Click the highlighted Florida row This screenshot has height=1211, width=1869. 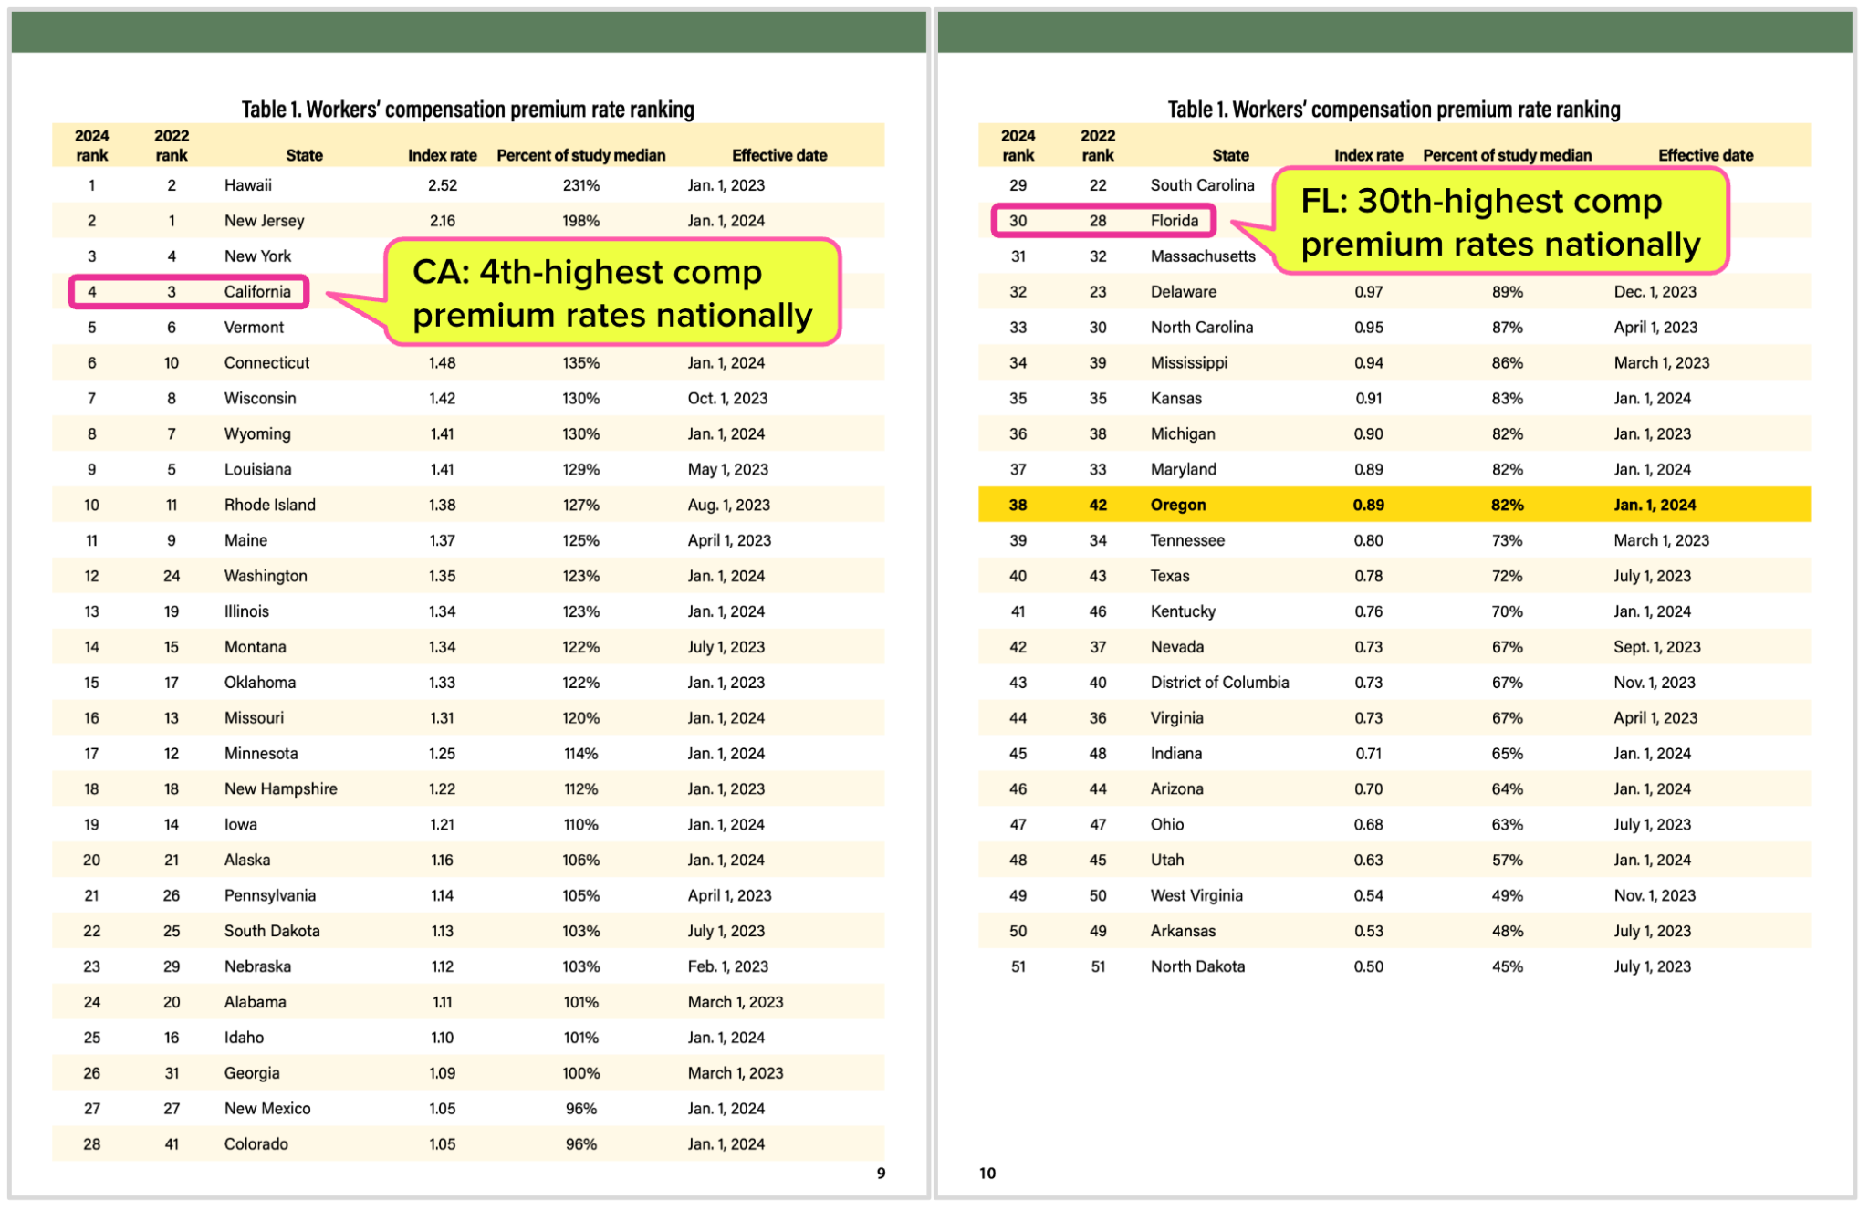point(1104,221)
